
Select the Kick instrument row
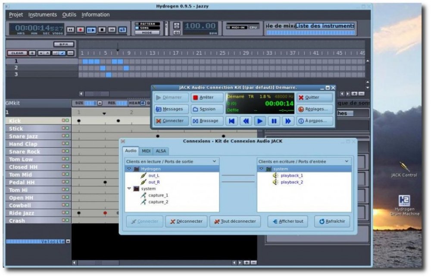[x=38, y=121]
